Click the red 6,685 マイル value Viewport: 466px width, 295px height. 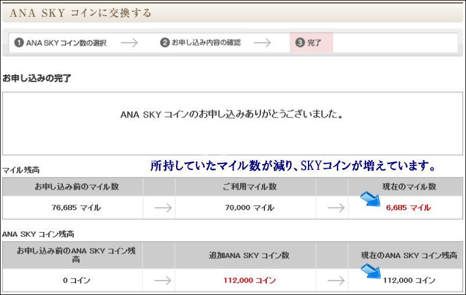click(x=408, y=208)
